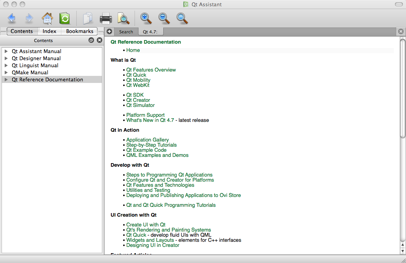Reset zoom with the plain magnifier
Viewport: 406px width, 263px height.
click(182, 18)
